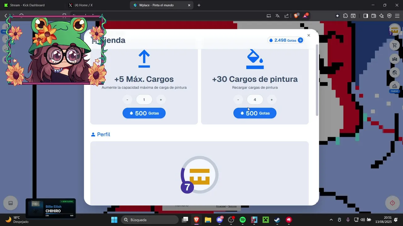Image resolution: width=403 pixels, height=226 pixels.
Task: Open File Explorer from the taskbar
Action: (208, 220)
